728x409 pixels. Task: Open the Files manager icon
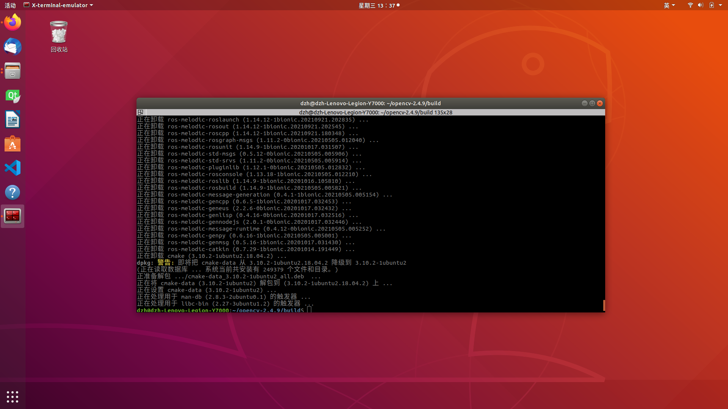pos(13,71)
